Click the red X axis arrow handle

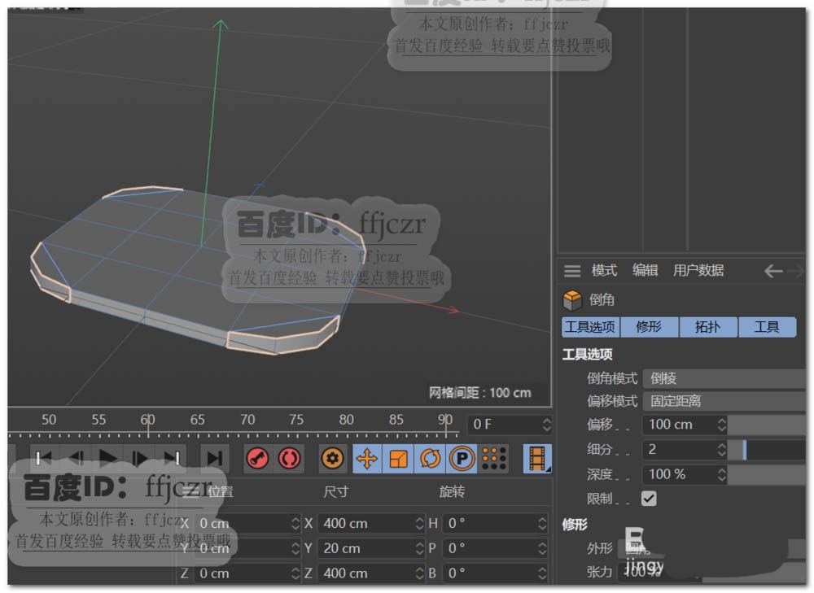click(x=454, y=310)
